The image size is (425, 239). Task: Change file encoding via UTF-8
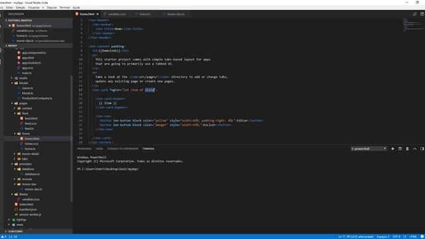[x=396, y=236]
